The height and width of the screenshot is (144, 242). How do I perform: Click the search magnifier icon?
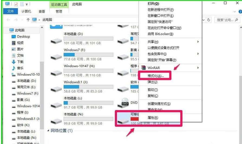pyautogui.click(x=236, y=20)
